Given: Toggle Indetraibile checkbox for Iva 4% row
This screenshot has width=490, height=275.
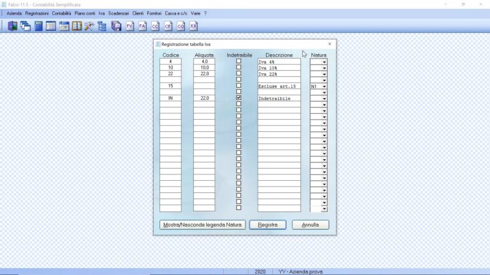Looking at the screenshot, I should pyautogui.click(x=239, y=61).
